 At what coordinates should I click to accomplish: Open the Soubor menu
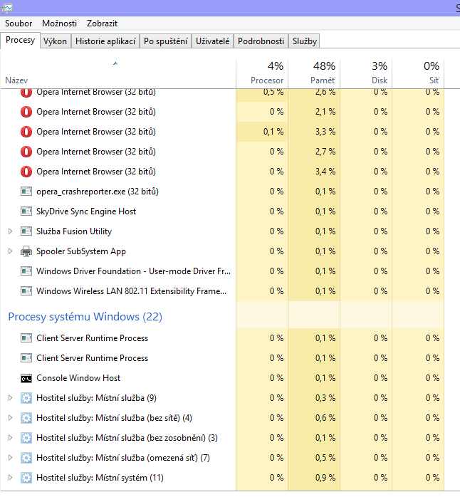pos(19,23)
